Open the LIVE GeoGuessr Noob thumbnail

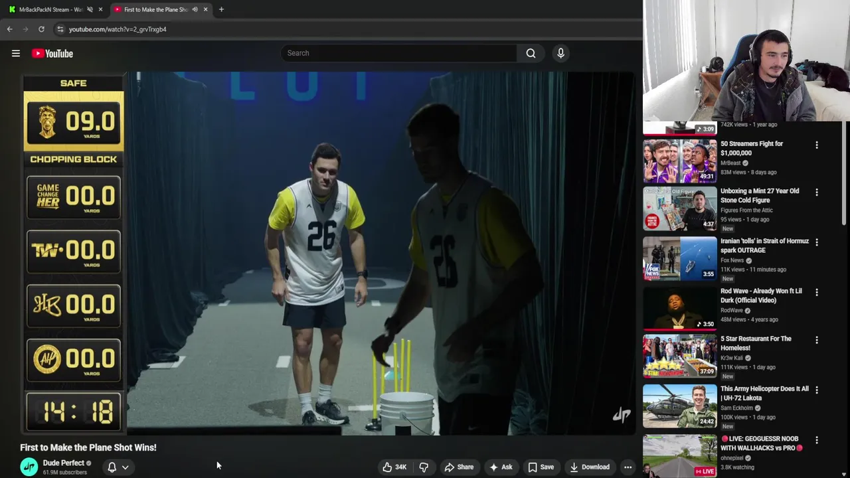(680, 456)
